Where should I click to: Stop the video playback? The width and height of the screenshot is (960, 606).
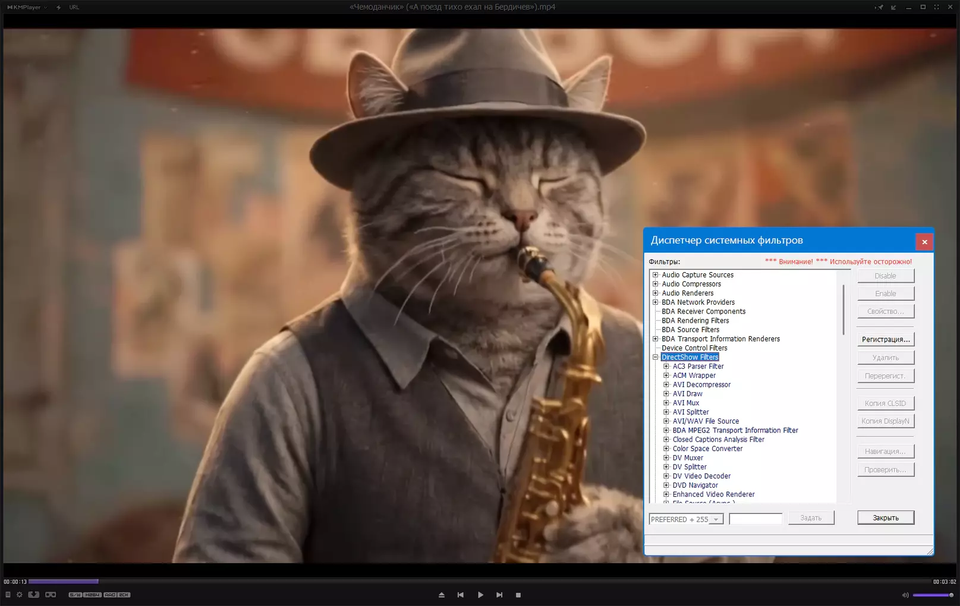pyautogui.click(x=518, y=595)
